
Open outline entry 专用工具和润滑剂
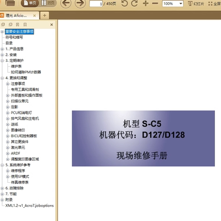click(x=25, y=90)
